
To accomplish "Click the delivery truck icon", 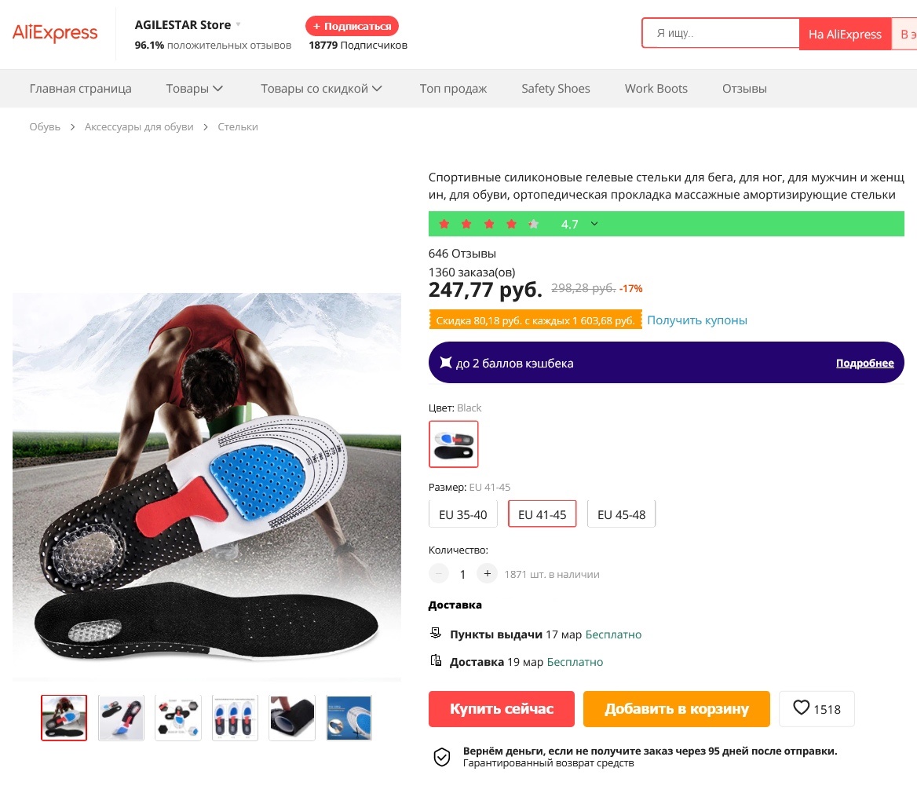I will click(436, 661).
